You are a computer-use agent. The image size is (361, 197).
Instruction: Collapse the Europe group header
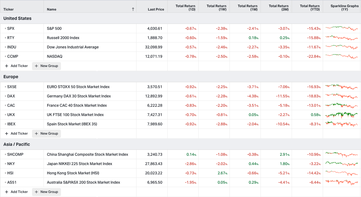(11, 77)
